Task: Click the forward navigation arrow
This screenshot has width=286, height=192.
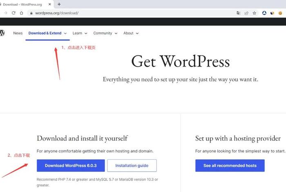Action: 6,13
